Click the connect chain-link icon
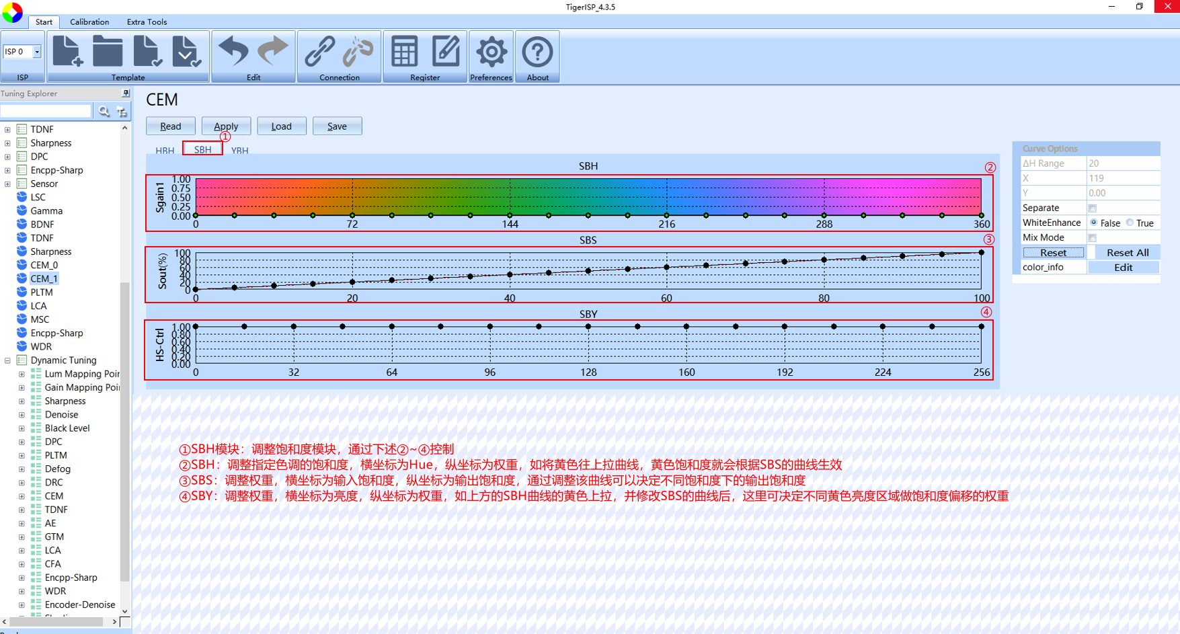Screen dimensions: 1180x634 tap(319, 52)
